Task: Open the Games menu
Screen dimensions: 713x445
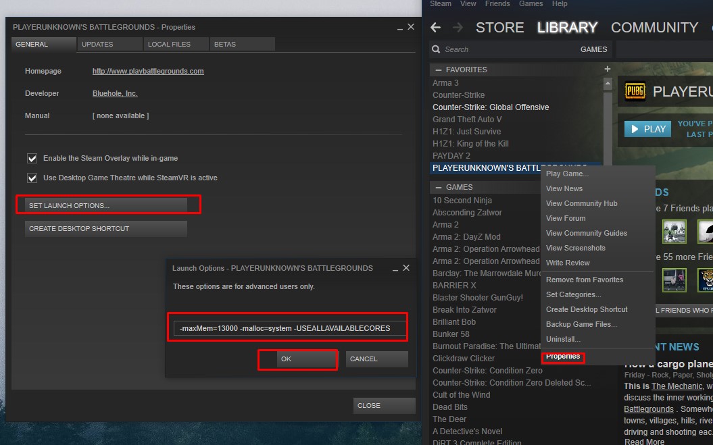Action: click(x=531, y=3)
